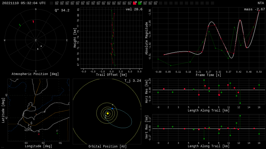Choose station box 20
This screenshot has width=266, height=149.
pos(155,3)
